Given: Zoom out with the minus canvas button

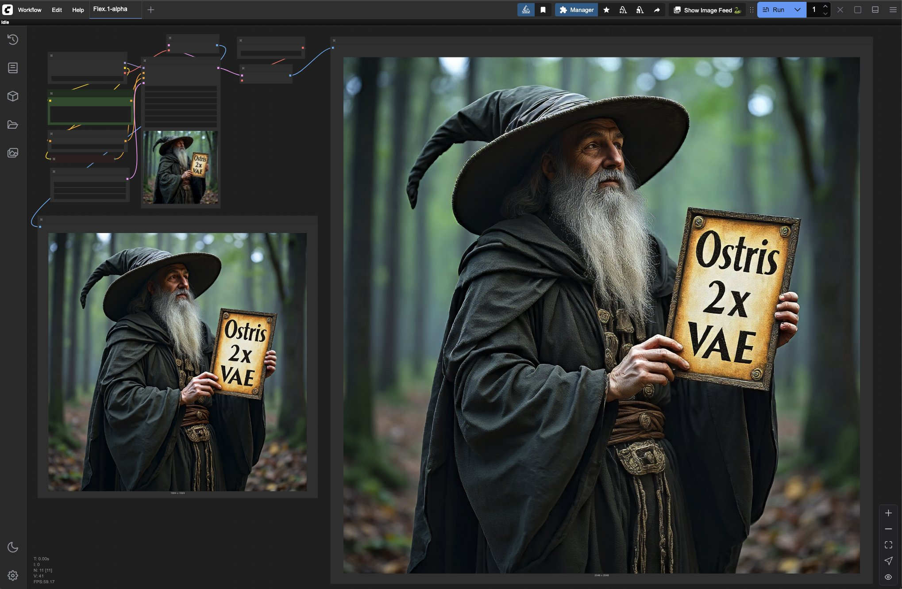Looking at the screenshot, I should pyautogui.click(x=888, y=529).
